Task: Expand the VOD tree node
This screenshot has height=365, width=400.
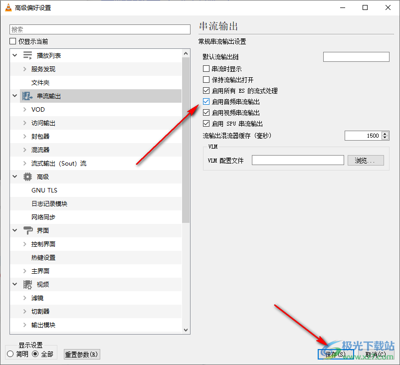Action: 25,109
